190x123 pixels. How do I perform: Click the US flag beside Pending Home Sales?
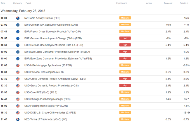[x=18, y=106]
